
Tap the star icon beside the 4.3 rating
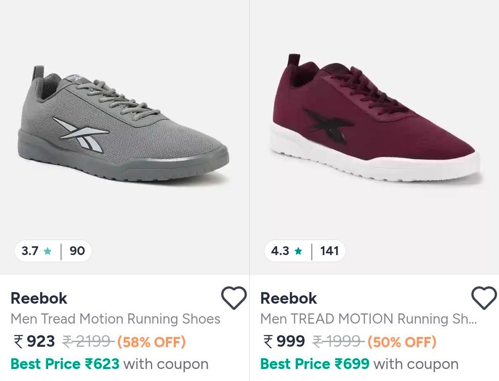pyautogui.click(x=298, y=251)
